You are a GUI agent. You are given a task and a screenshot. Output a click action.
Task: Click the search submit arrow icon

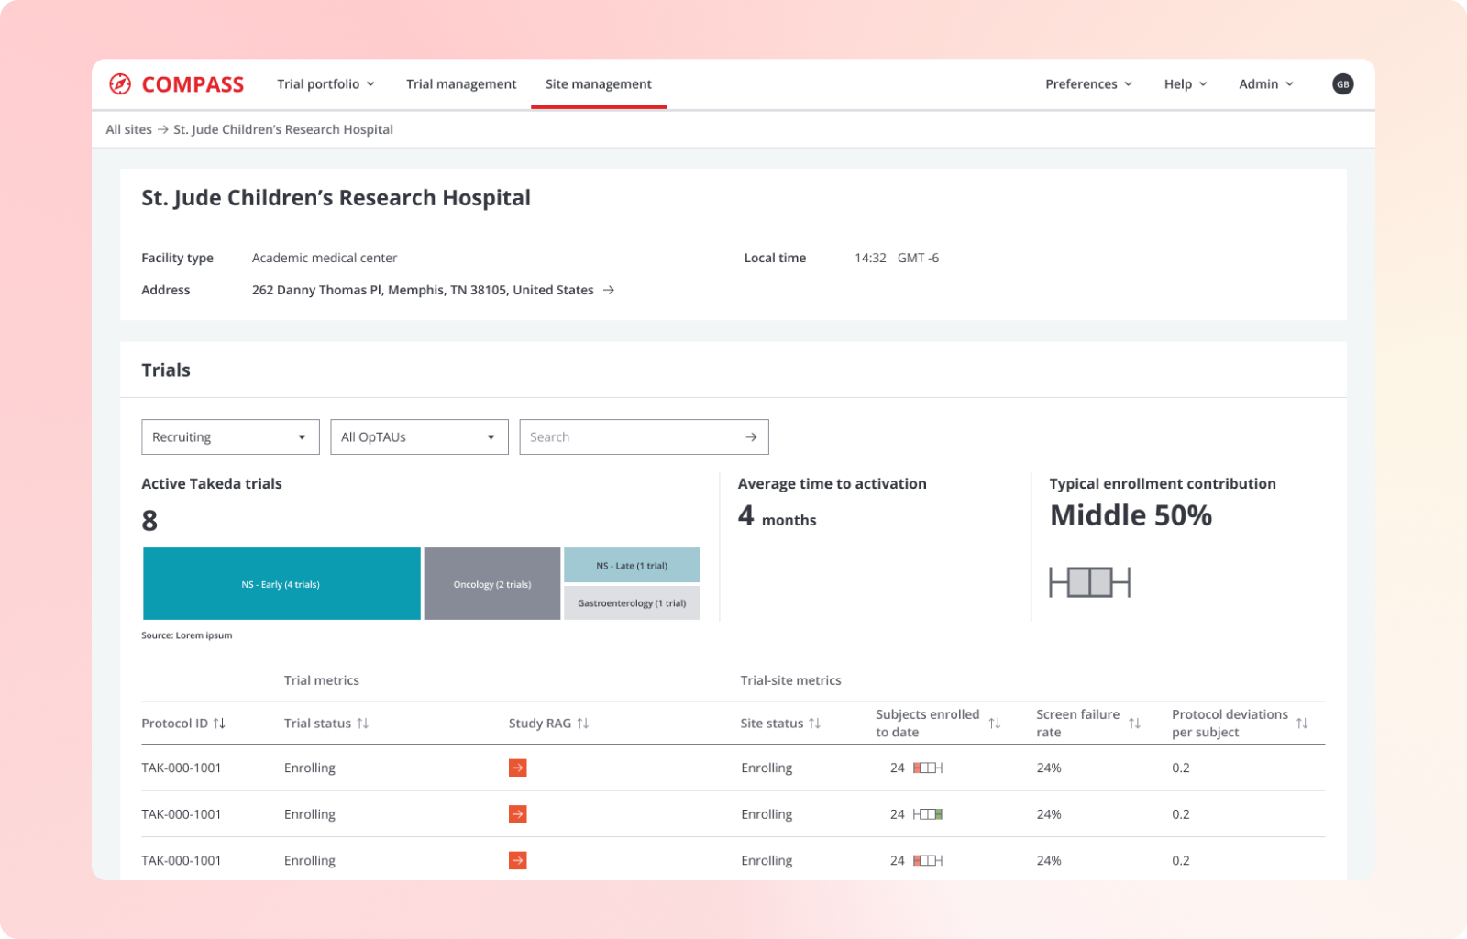pos(752,436)
